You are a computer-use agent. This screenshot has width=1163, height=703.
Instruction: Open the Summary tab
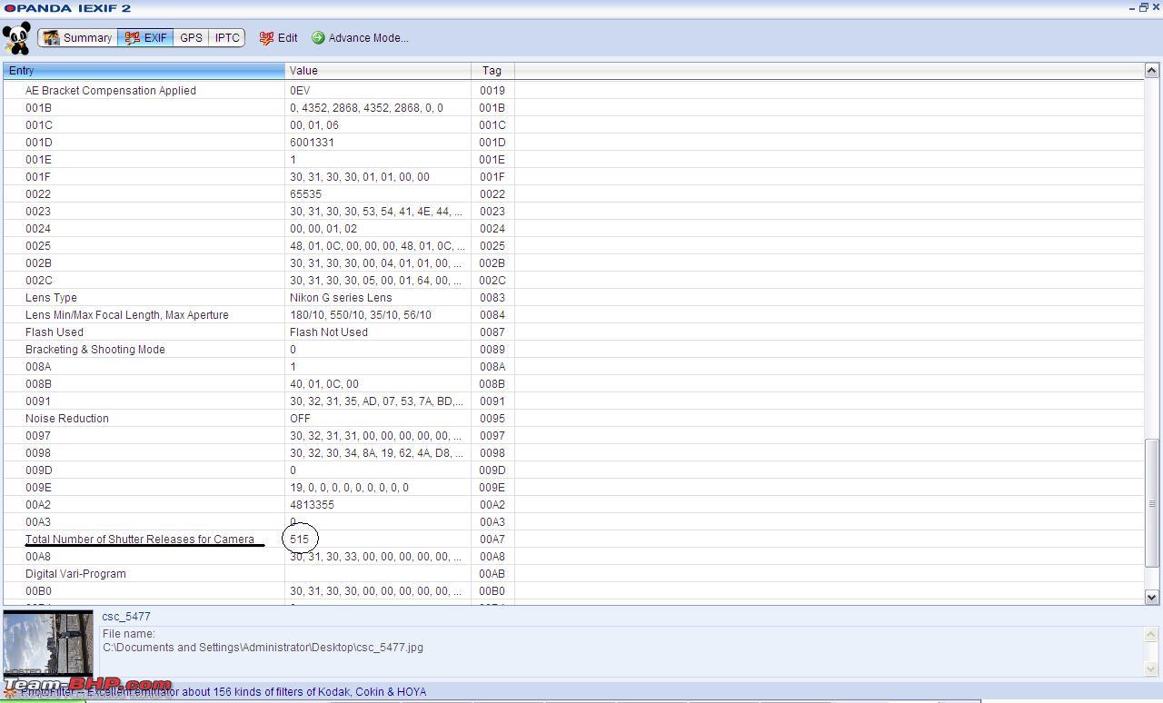(x=77, y=38)
